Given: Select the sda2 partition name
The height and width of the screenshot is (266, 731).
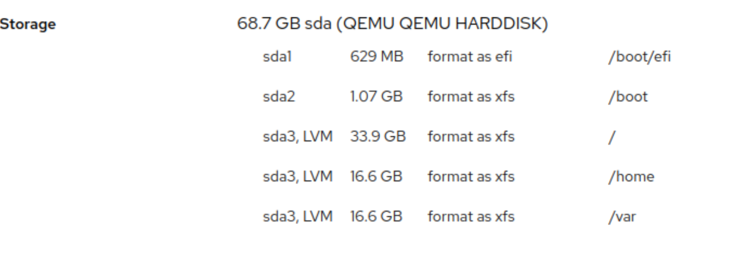Looking at the screenshot, I should click(279, 96).
